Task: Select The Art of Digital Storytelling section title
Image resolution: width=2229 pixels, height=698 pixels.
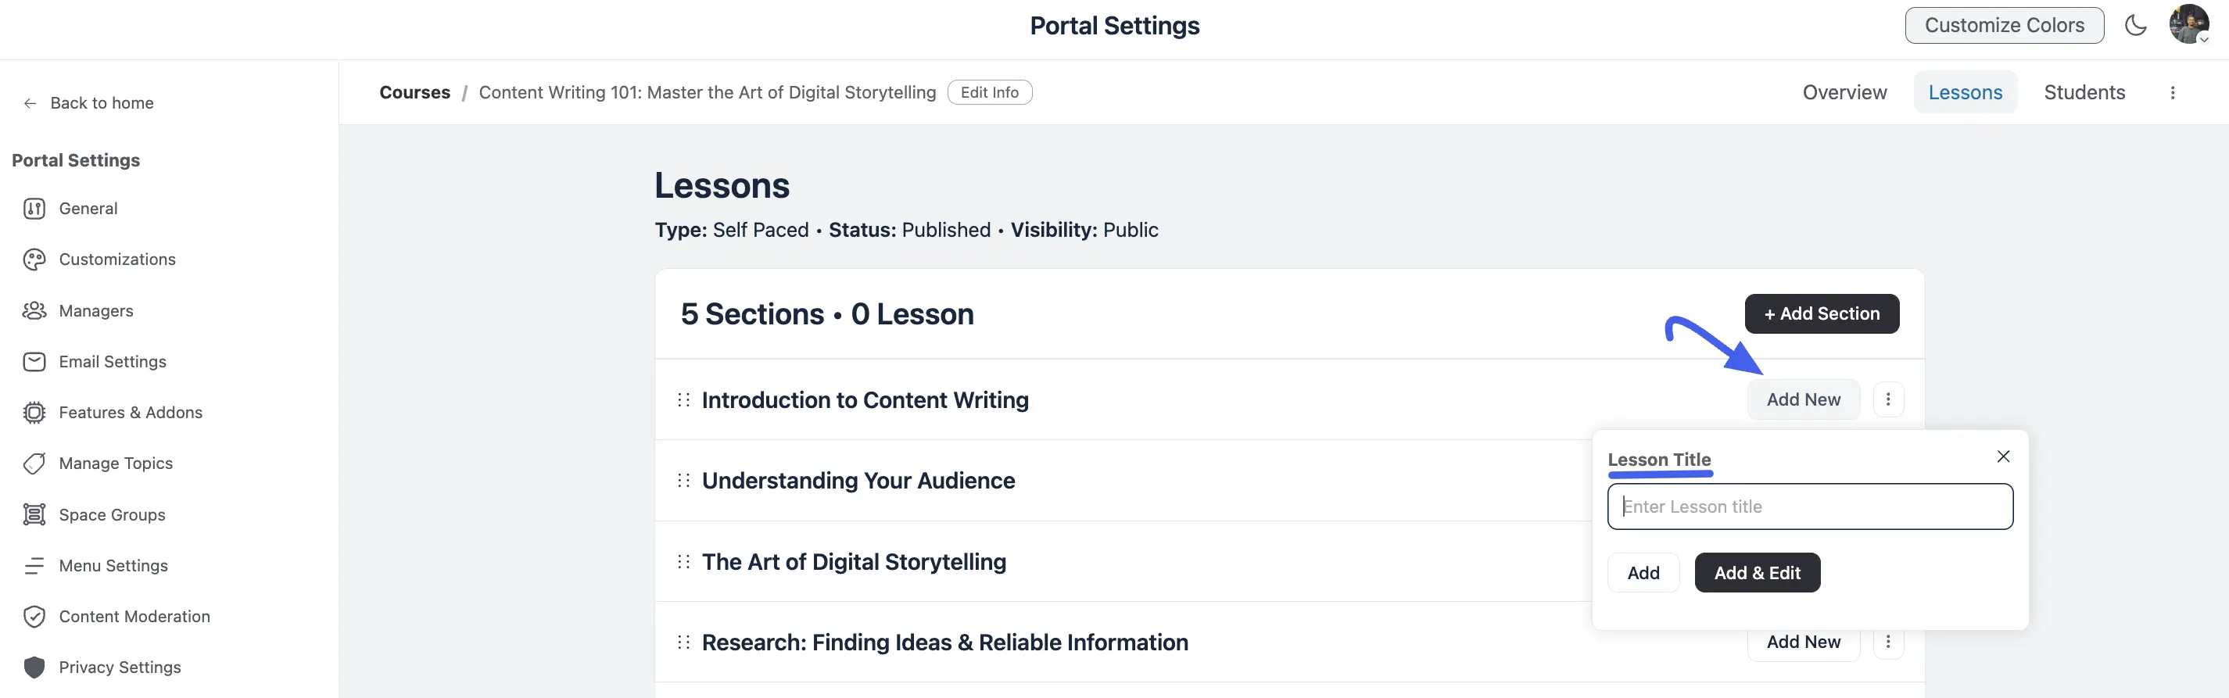Action: point(854,561)
